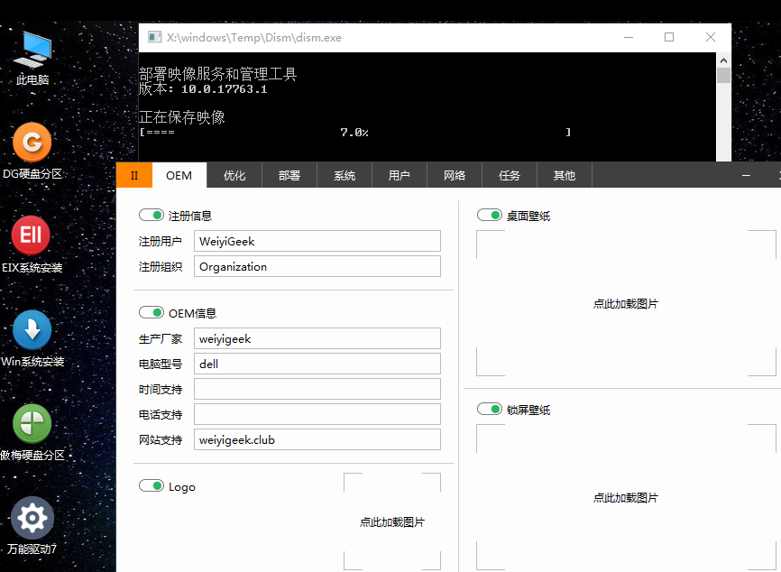Image resolution: width=781 pixels, height=572 pixels.
Task: Open the 其他 tab
Action: [x=565, y=175]
